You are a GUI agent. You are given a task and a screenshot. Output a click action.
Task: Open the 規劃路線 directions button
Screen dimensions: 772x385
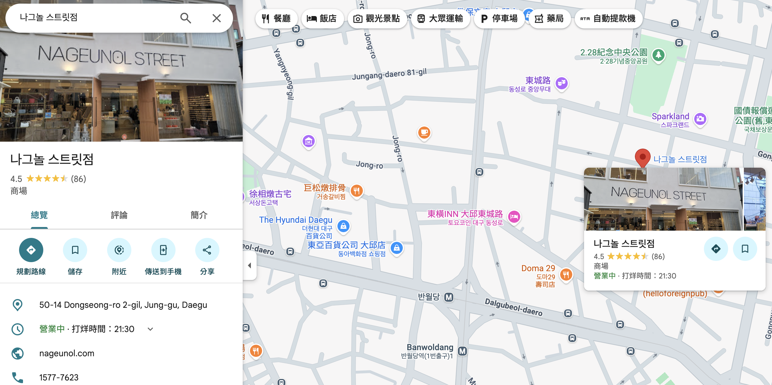tap(31, 250)
